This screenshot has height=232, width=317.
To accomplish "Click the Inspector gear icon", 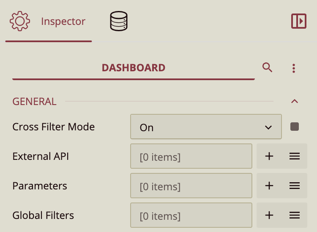I will coord(20,21).
